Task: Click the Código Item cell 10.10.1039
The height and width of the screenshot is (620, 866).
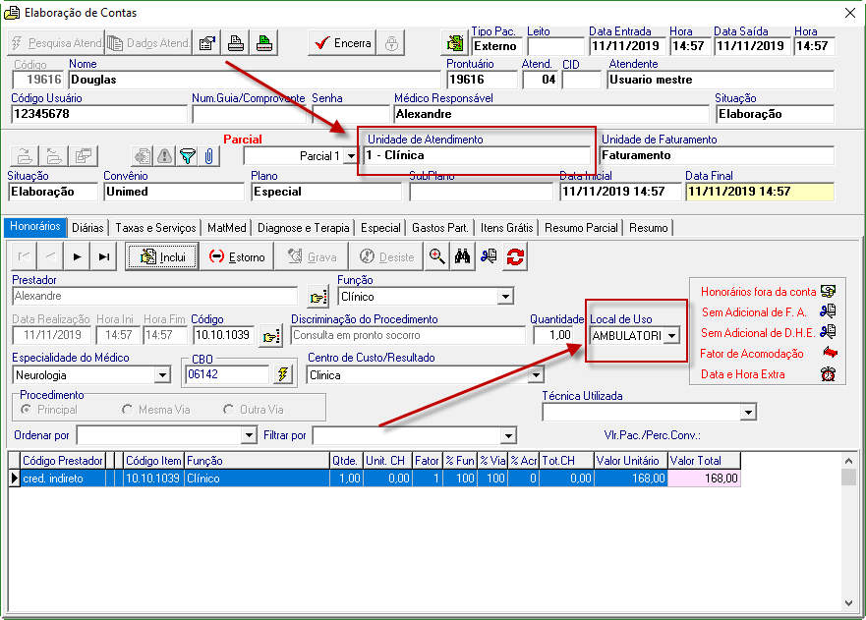Action: coord(153,479)
